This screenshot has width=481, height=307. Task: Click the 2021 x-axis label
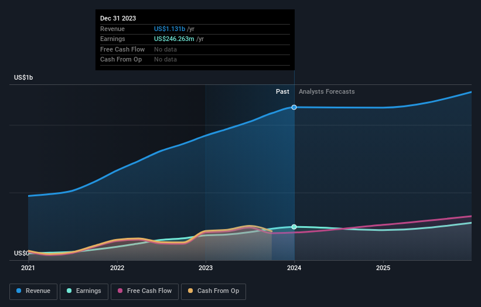tap(28, 268)
